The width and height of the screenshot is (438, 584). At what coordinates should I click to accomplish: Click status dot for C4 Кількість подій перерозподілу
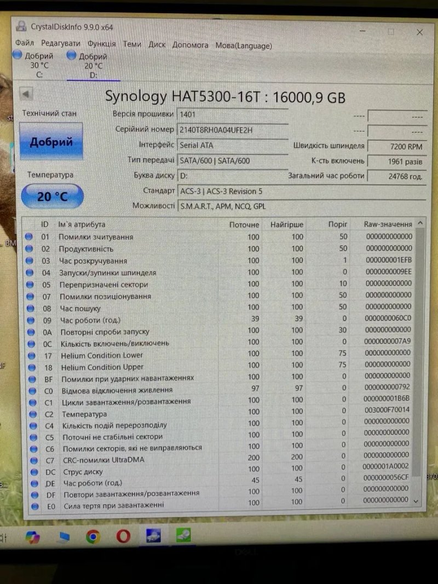[33, 426]
